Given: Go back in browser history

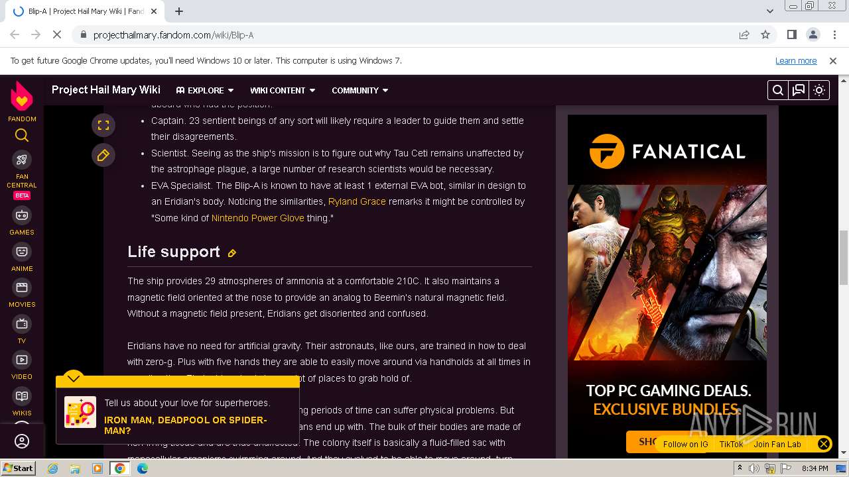Looking at the screenshot, I should click(x=15, y=34).
